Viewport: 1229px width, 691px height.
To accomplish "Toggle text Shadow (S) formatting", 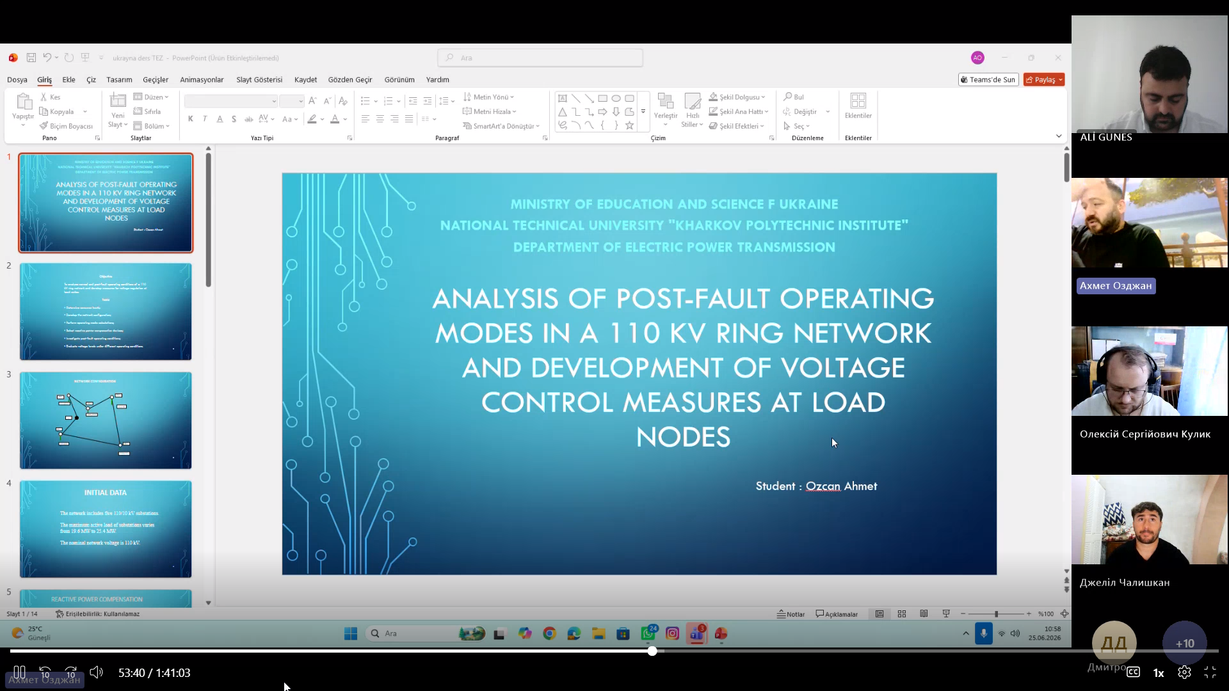I will pos(234,119).
